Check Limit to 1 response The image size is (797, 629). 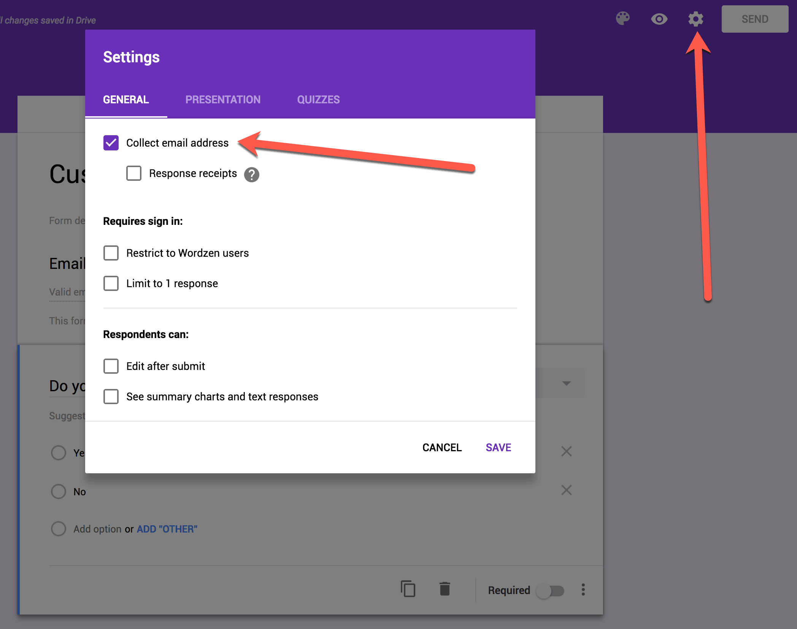(111, 283)
